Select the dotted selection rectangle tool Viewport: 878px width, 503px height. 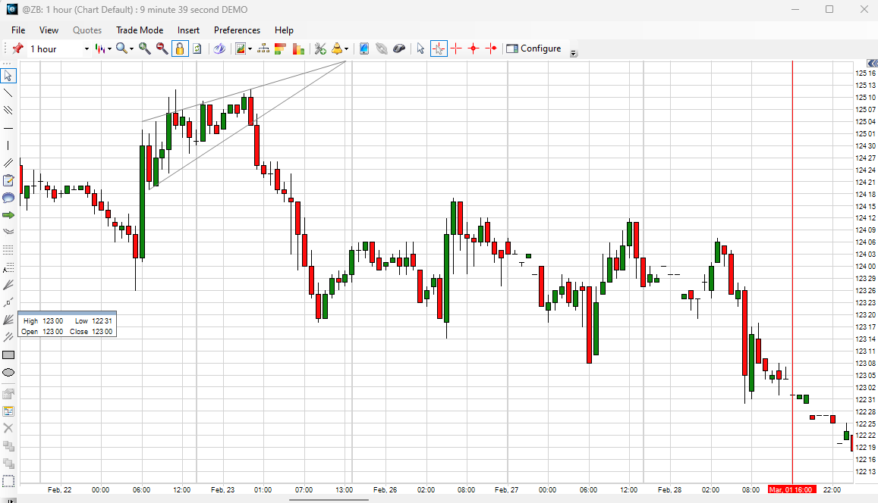tap(8, 480)
